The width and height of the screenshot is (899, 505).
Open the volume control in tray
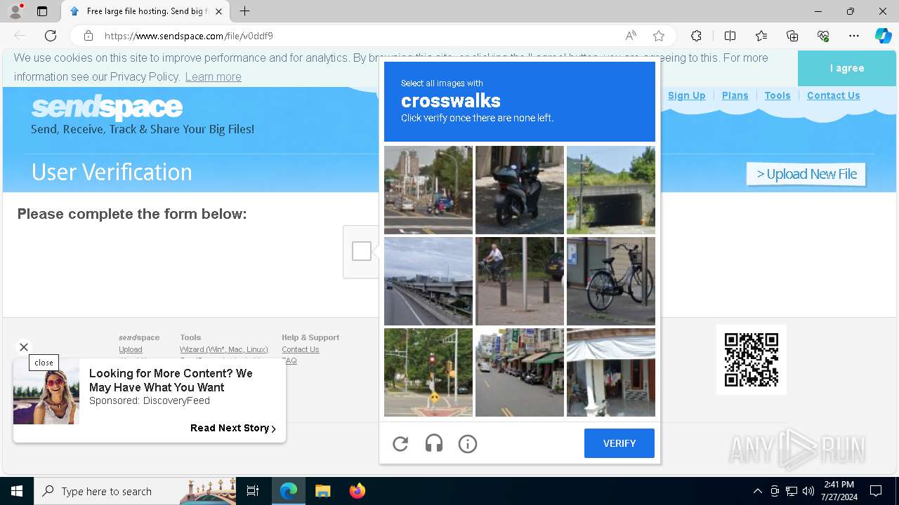click(x=808, y=491)
